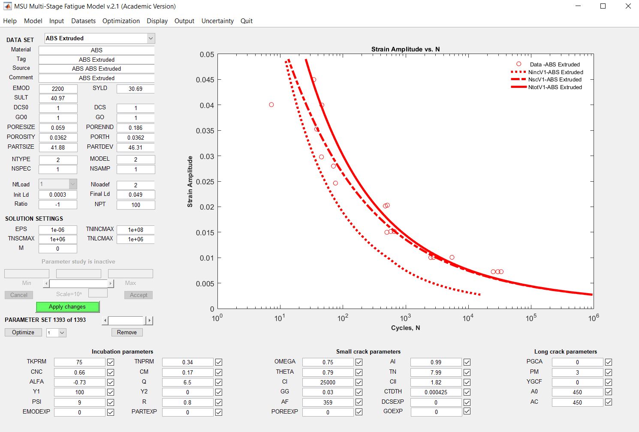Click right arrow of parameter set slider
This screenshot has width=639, height=432.
pos(149,321)
